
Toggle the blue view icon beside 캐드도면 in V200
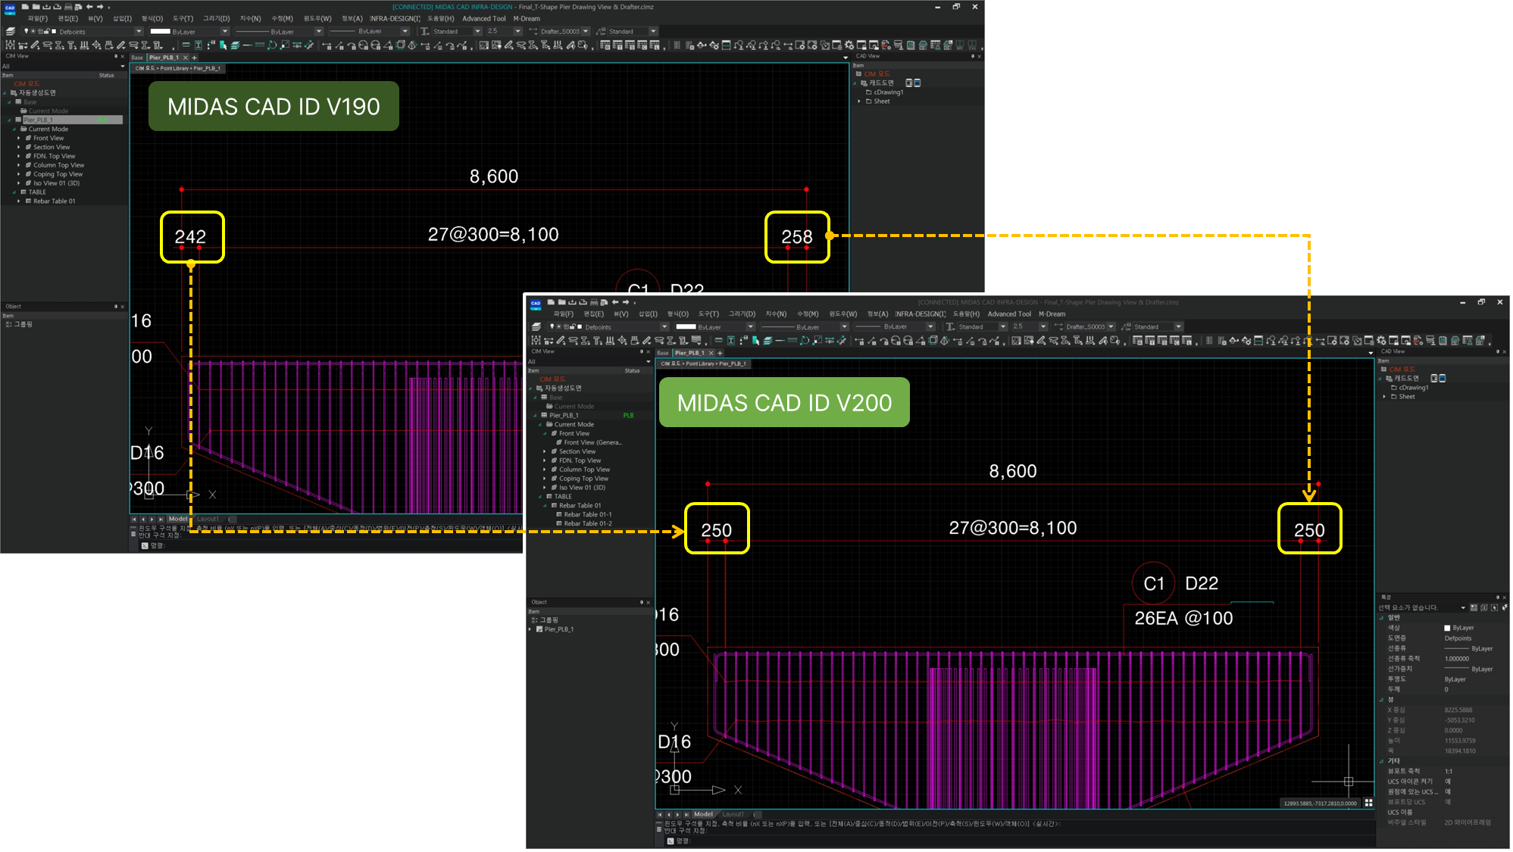pos(1442,378)
